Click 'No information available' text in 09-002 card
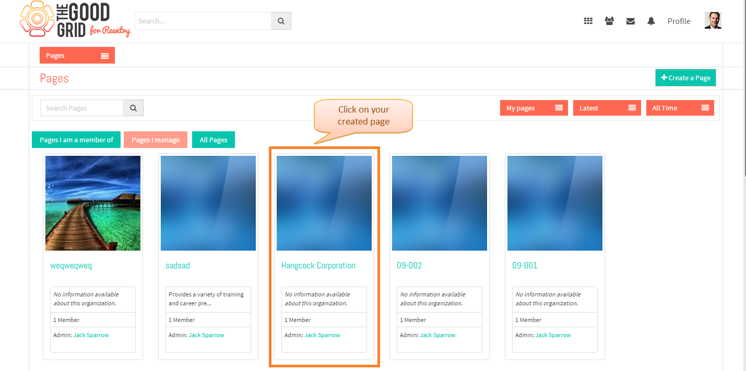 tap(433, 299)
